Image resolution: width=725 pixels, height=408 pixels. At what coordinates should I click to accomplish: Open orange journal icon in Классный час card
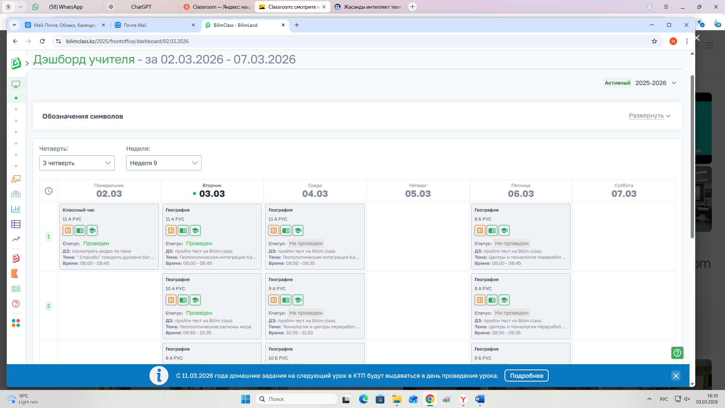click(68, 230)
